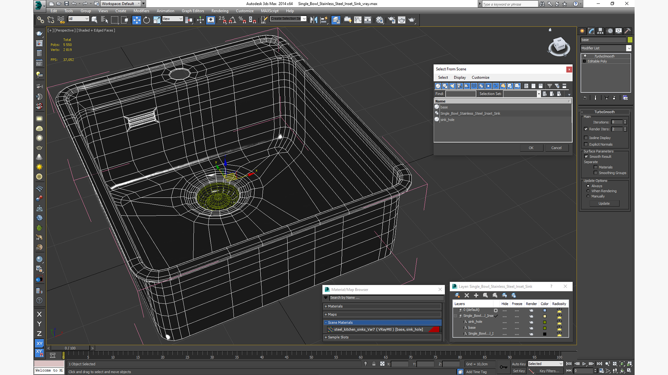668x375 pixels.
Task: Open Create Selection Set dropdown
Action: point(288,19)
